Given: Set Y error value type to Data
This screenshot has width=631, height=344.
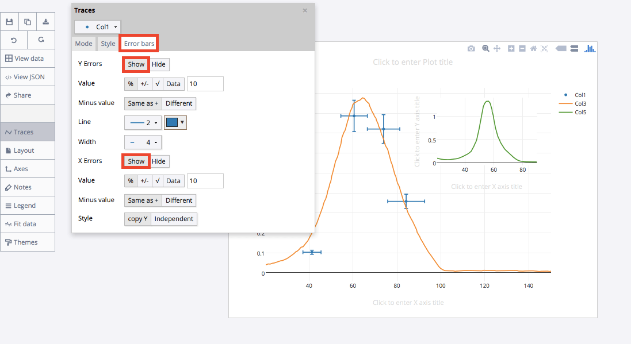Looking at the screenshot, I should click(174, 84).
